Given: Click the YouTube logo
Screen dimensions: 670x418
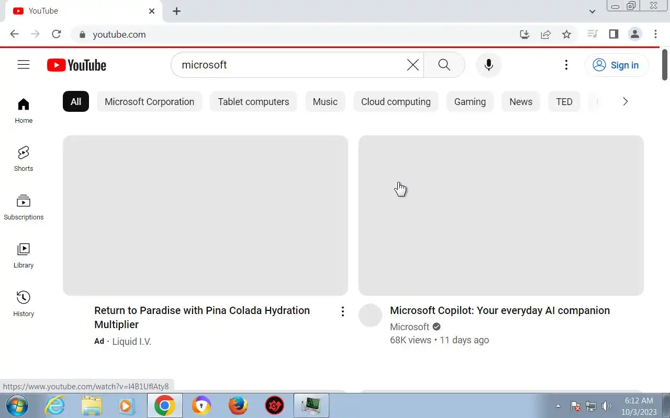Looking at the screenshot, I should 76,65.
